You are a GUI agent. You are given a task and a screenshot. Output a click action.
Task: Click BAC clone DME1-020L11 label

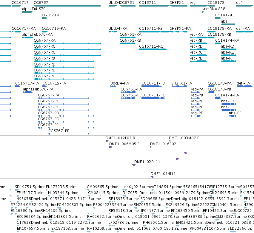pyautogui.click(x=147, y=162)
